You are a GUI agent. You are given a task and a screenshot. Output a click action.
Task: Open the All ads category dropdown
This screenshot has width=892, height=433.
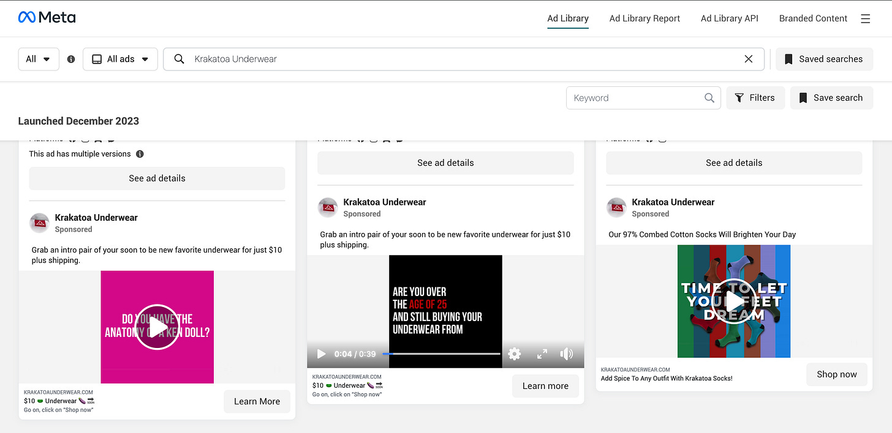[120, 59]
